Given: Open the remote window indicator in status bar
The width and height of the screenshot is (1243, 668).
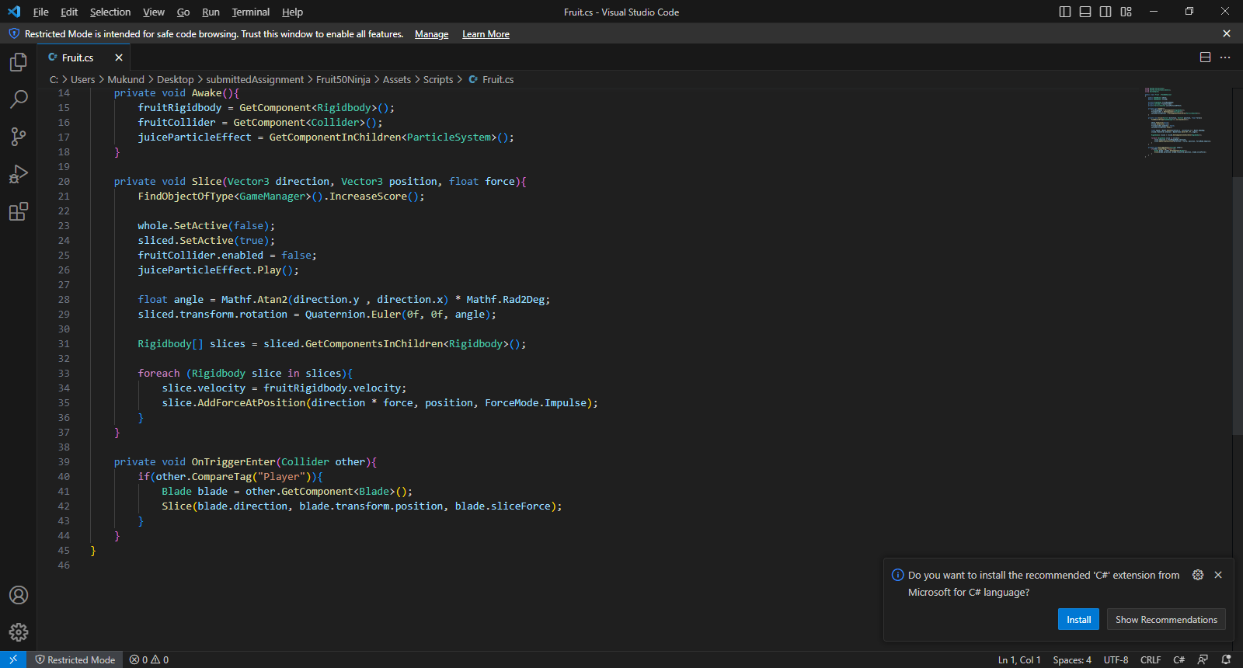Looking at the screenshot, I should pyautogui.click(x=13, y=659).
